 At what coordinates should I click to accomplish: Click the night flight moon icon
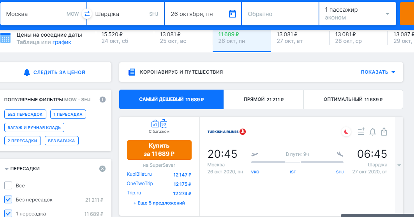(x=346, y=131)
